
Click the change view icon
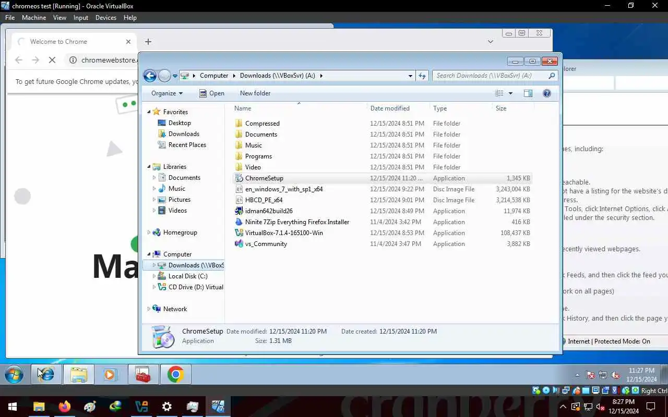[499, 93]
